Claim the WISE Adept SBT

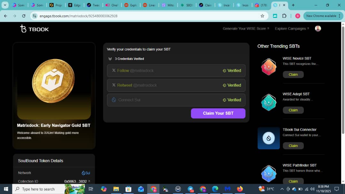click(293, 110)
